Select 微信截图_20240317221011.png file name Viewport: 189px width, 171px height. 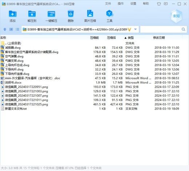[27, 100]
